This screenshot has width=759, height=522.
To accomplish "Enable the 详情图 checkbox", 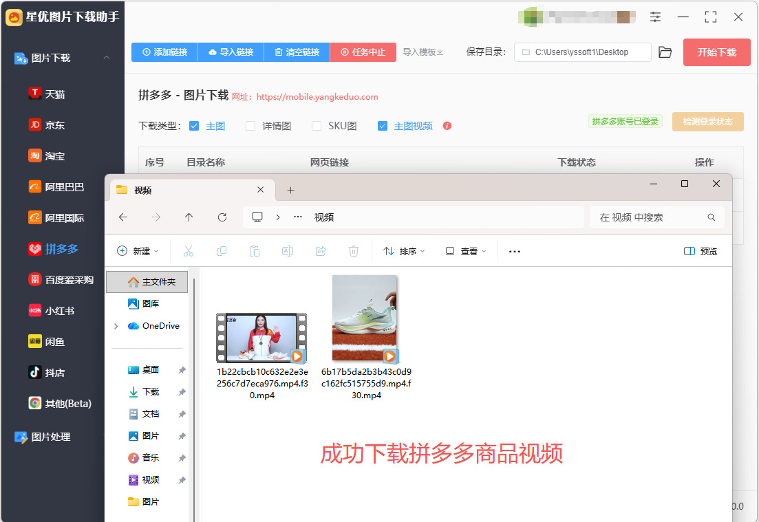I will (x=250, y=126).
